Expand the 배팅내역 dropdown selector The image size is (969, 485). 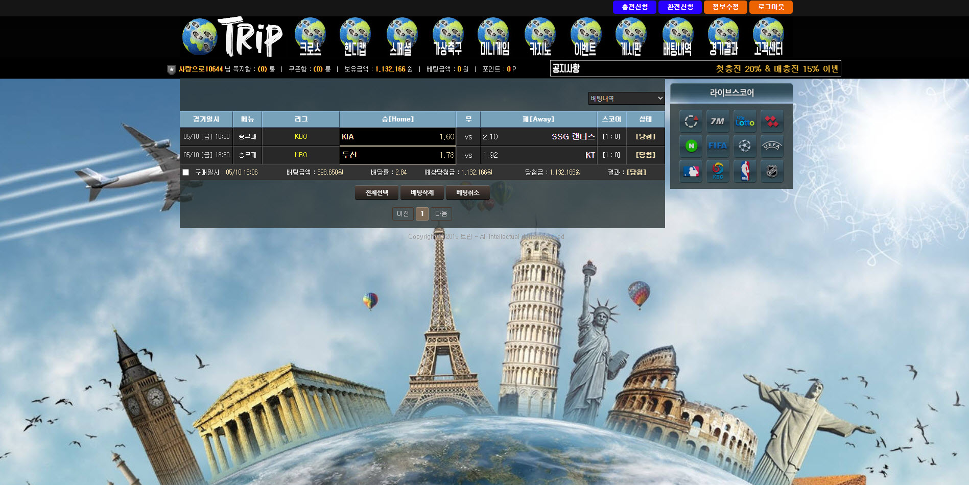(x=626, y=98)
